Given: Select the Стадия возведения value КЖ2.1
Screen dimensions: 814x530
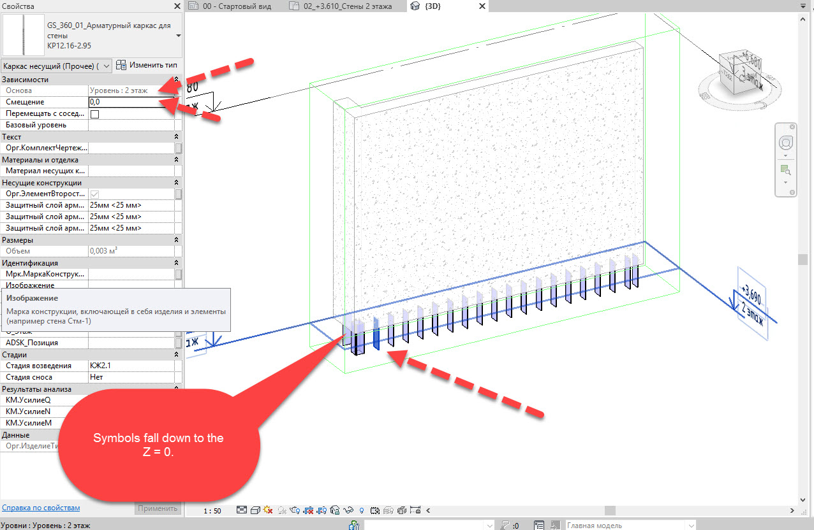Looking at the screenshot, I should 131,366.
